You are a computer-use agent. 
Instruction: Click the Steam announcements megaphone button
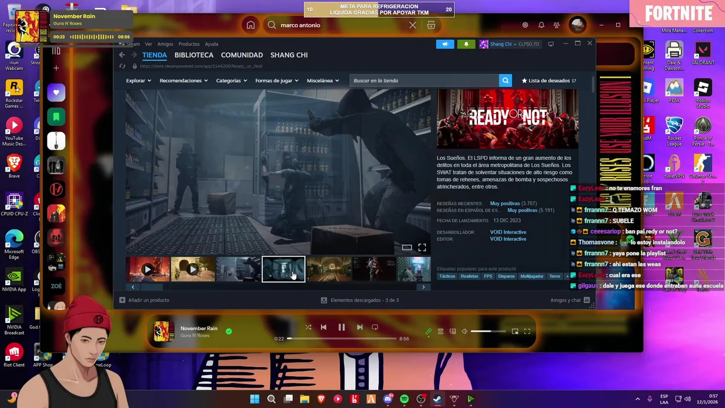pyautogui.click(x=445, y=44)
